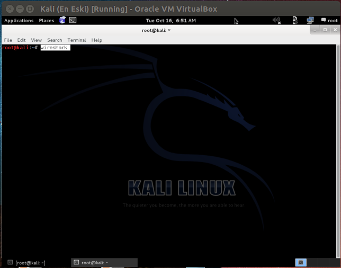Minimize the root@kali terminal window
341x268 pixels.
(x=315, y=30)
